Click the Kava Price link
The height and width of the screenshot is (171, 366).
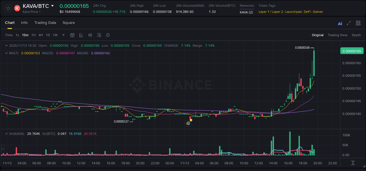(31, 12)
